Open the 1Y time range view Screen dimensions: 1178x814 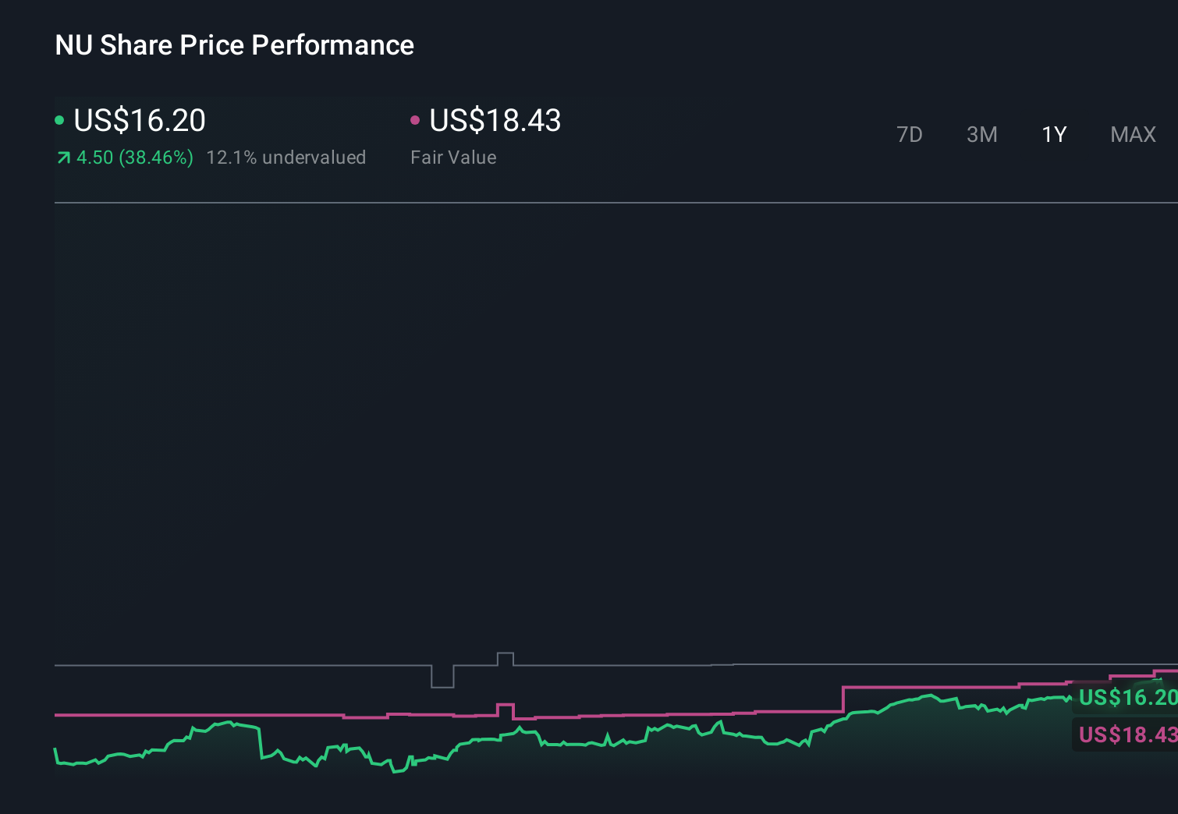[1054, 134]
